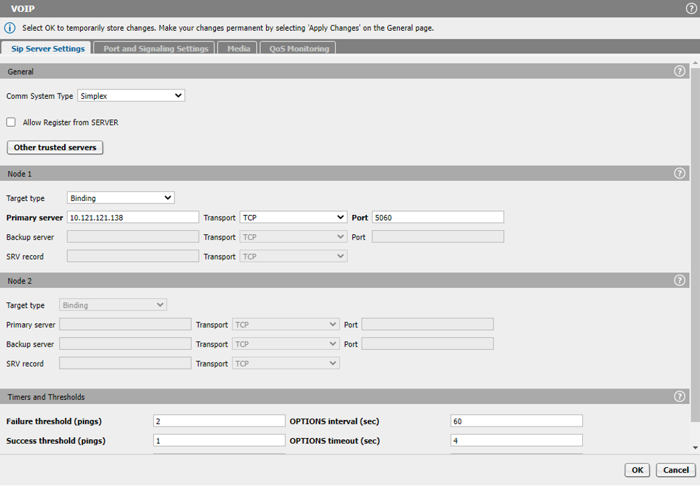Click Node 1 Primary server address field
The image size is (700, 486).
(133, 217)
